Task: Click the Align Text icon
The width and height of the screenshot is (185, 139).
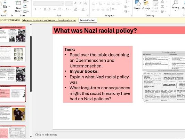Action: click(x=126, y=7)
